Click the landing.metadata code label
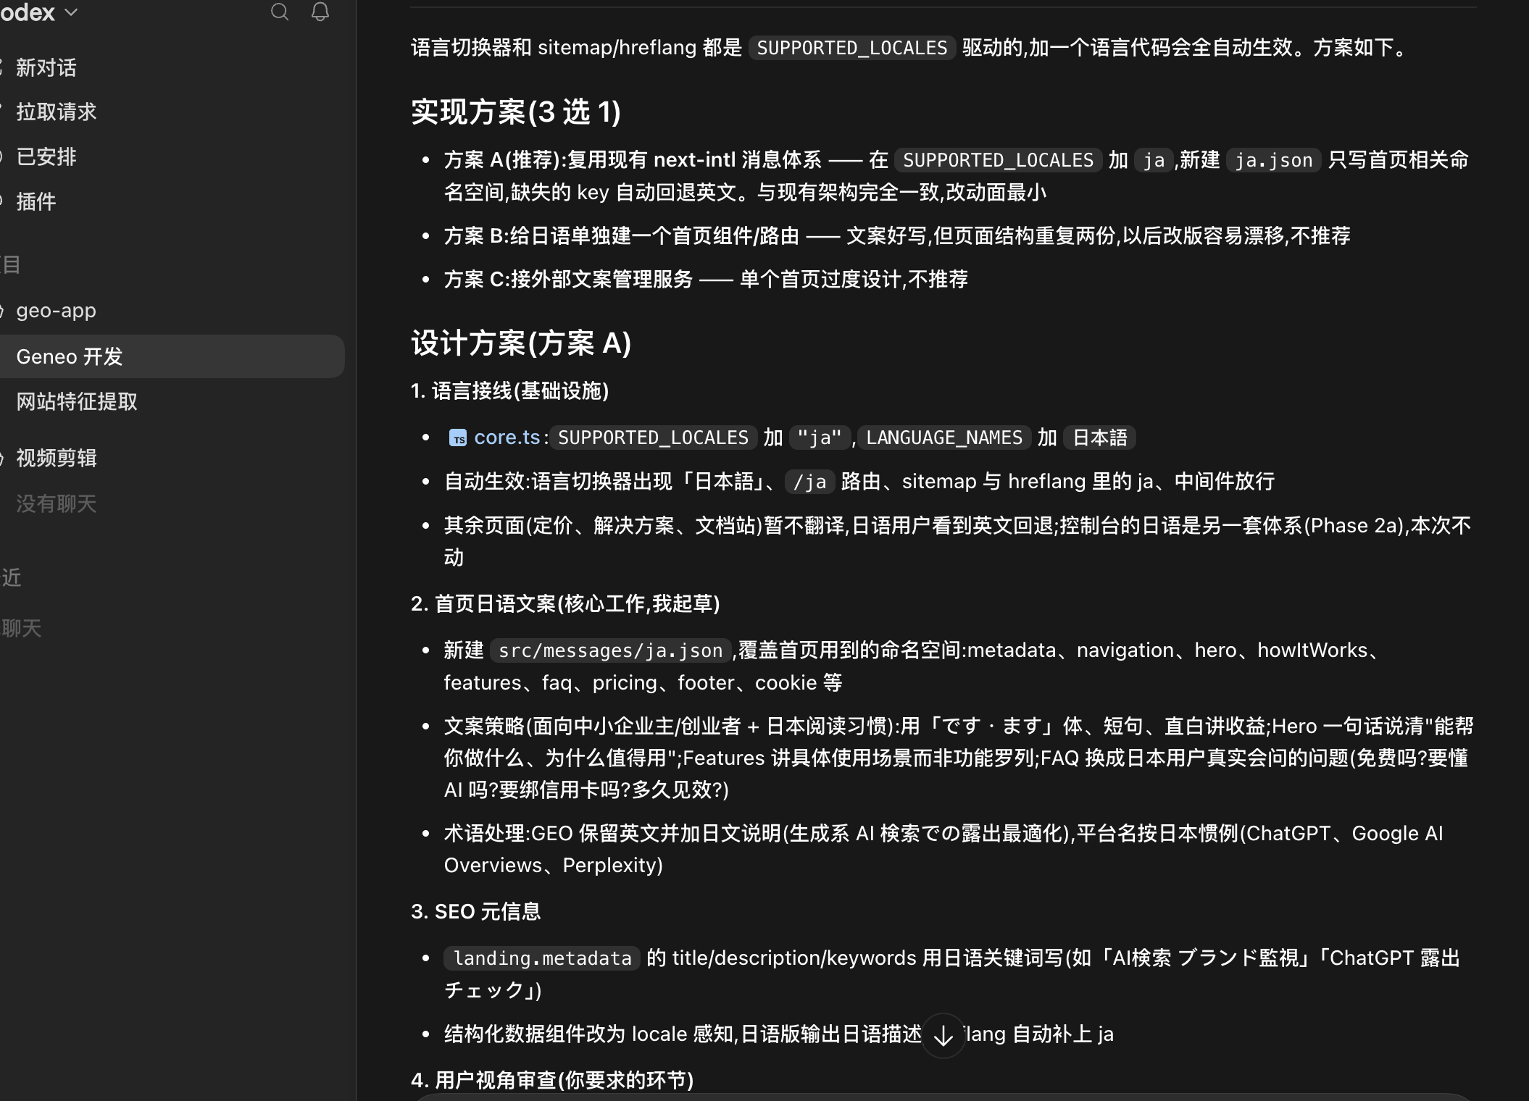Screen dimensions: 1529x1101 click(542, 958)
